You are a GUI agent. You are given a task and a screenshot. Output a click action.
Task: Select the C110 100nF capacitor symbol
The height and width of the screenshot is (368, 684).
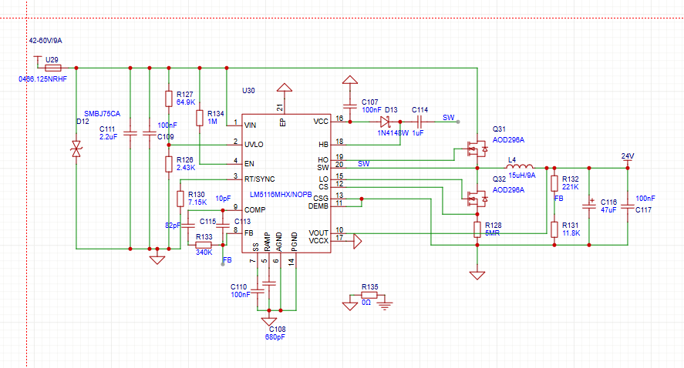point(258,291)
